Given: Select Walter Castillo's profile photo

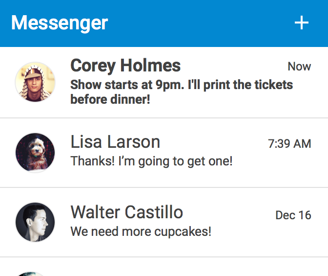Looking at the screenshot, I should pyautogui.click(x=35, y=222).
